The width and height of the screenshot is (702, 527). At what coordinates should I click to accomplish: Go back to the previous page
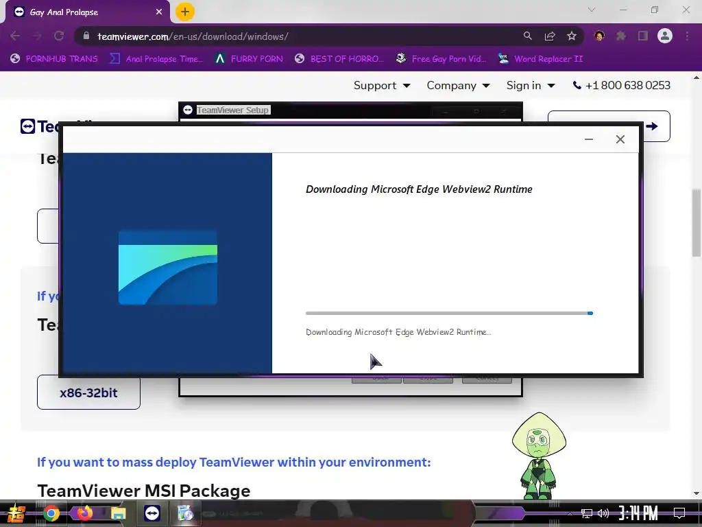[15, 36]
